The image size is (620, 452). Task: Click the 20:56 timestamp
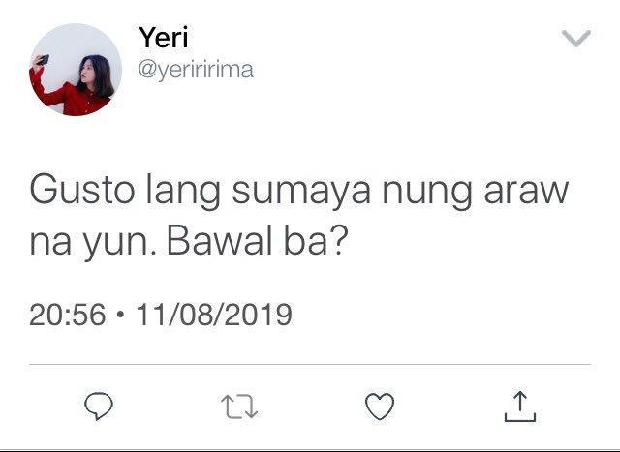pyautogui.click(x=68, y=315)
